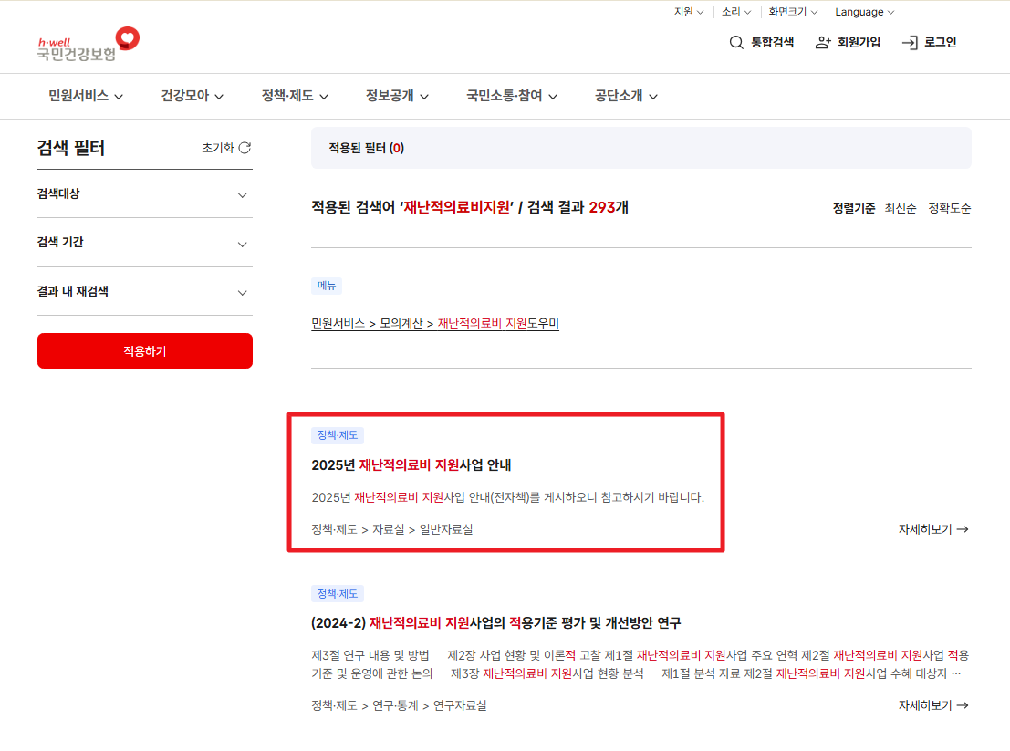Expand the 검색 기간 filter section
Screen dimensions: 1010x751
pyautogui.click(x=144, y=244)
